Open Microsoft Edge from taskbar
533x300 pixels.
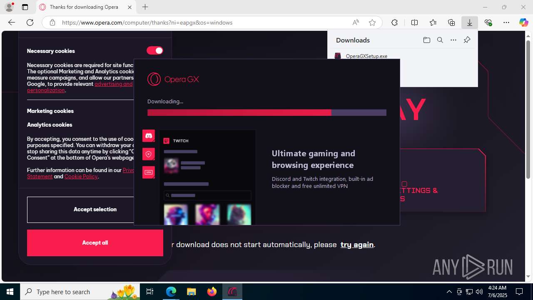point(171,292)
